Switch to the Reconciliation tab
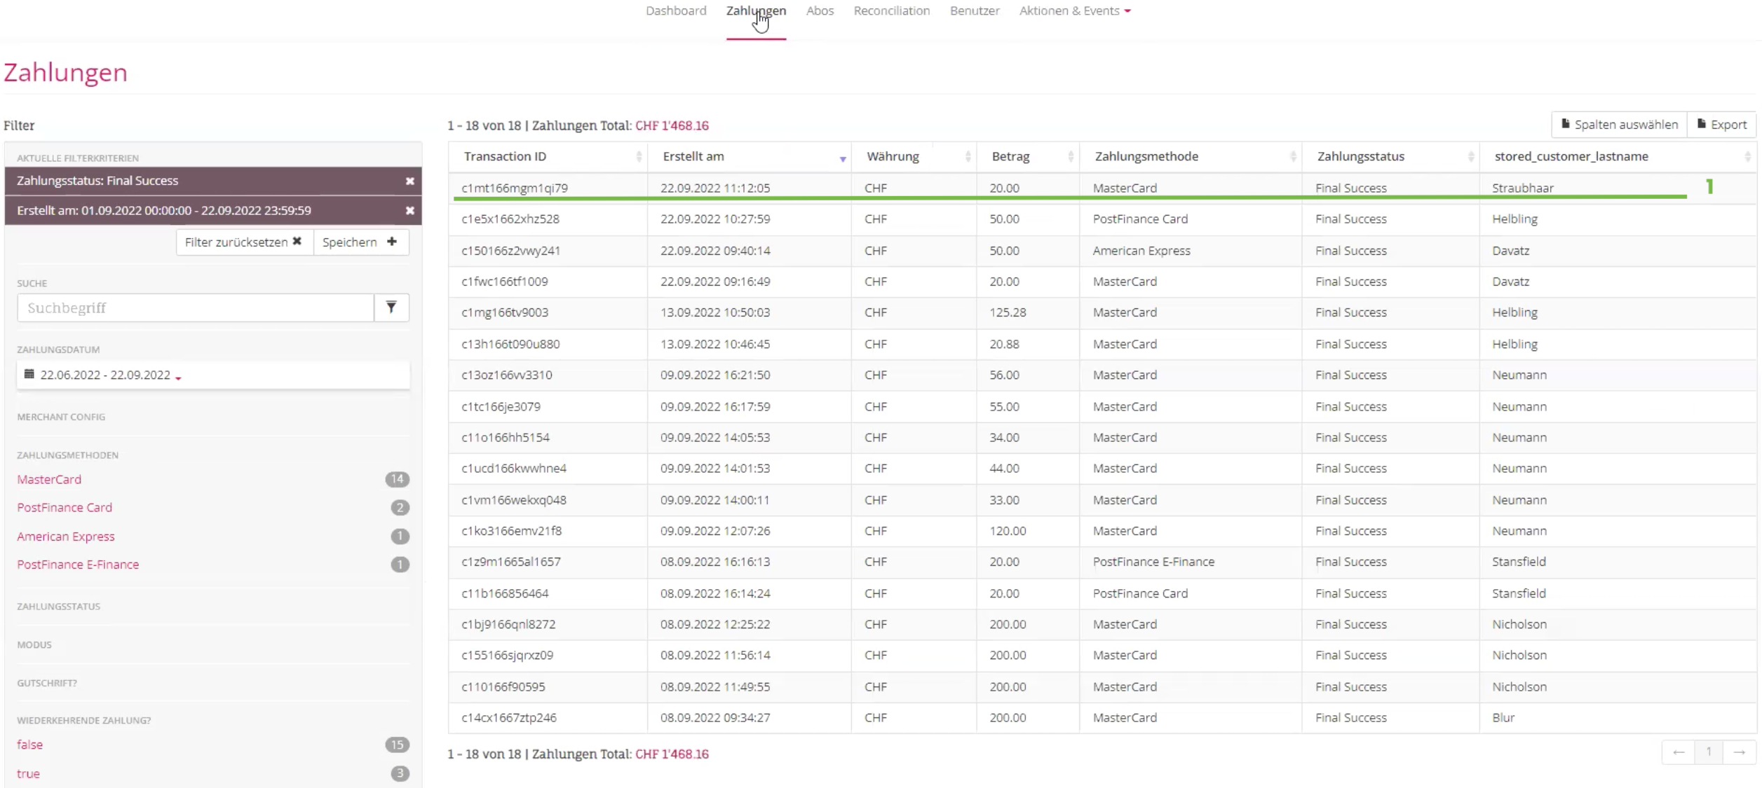This screenshot has width=1762, height=788. coord(891,11)
